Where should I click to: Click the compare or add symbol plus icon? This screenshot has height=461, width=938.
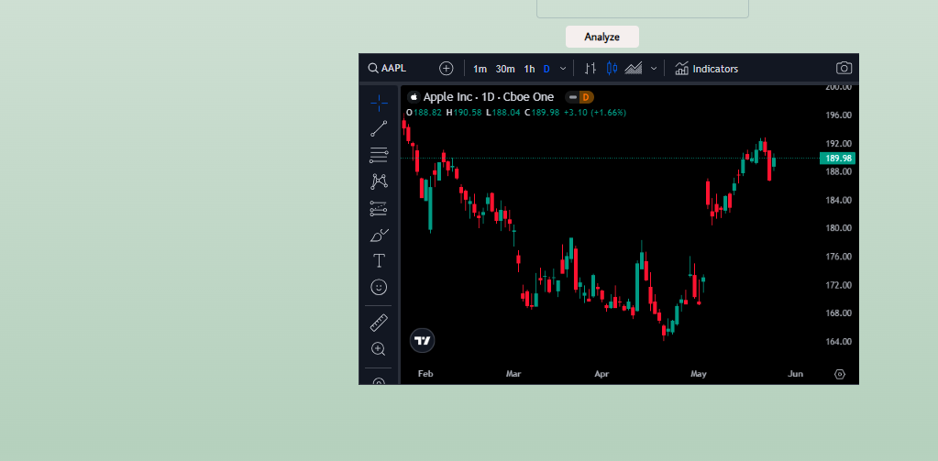tap(447, 68)
